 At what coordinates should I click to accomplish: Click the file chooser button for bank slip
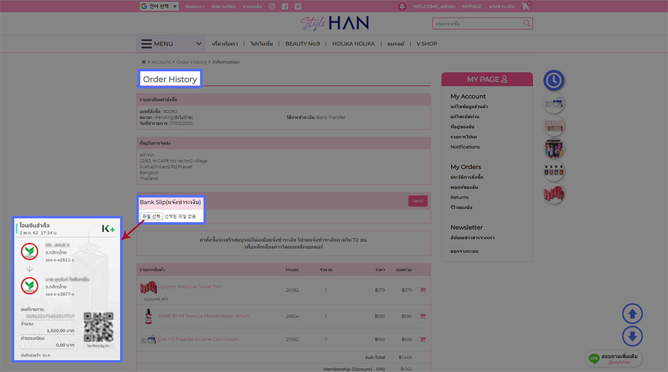(x=151, y=216)
